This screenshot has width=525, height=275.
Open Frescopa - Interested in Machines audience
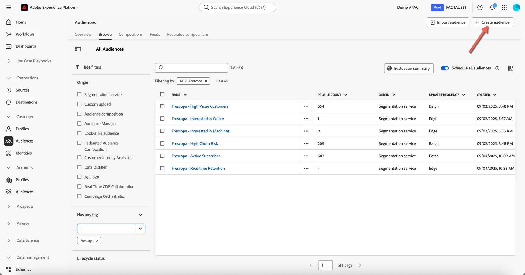point(201,131)
